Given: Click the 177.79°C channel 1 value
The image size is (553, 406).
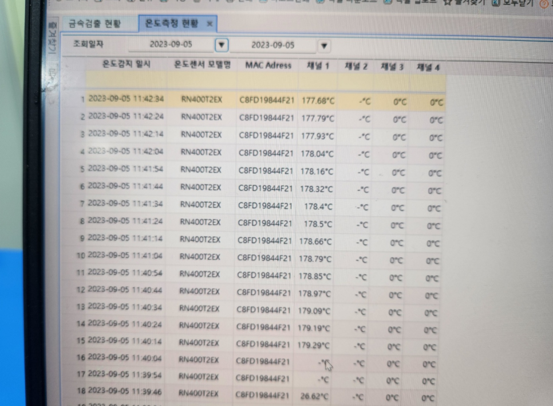Looking at the screenshot, I should [x=317, y=118].
